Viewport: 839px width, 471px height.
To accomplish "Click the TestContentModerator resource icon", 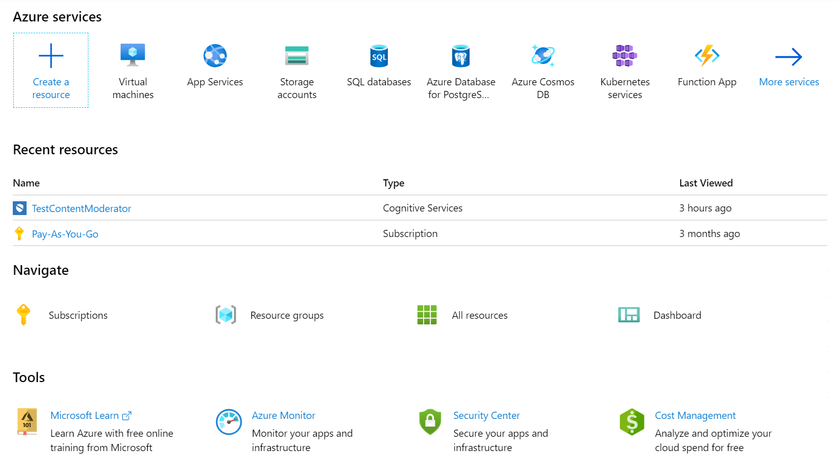I will 19,208.
